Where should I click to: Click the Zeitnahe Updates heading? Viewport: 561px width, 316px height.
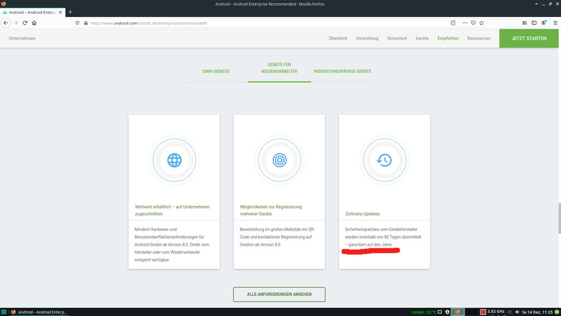pos(363,214)
